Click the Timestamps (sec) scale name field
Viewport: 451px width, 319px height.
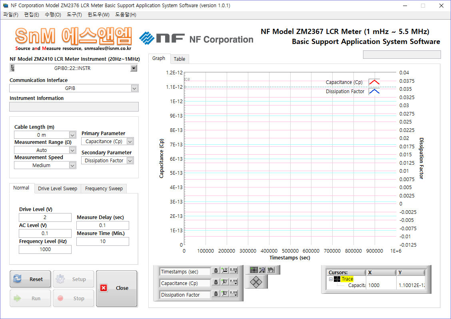(x=185, y=272)
